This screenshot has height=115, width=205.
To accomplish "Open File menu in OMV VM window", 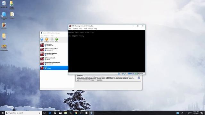I will 70,29.
